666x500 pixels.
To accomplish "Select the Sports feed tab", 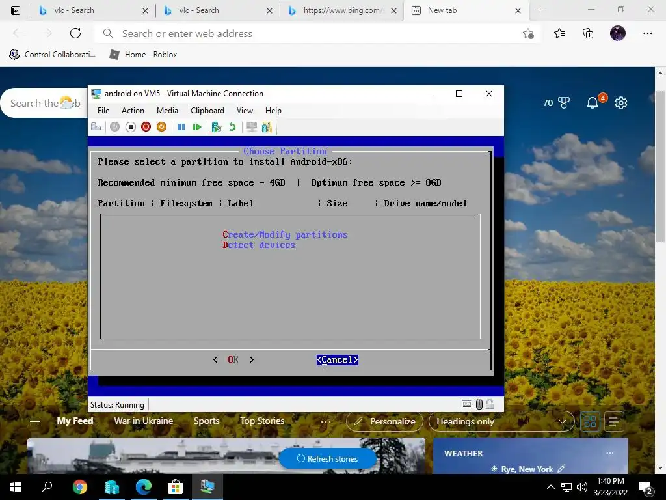I will click(206, 421).
